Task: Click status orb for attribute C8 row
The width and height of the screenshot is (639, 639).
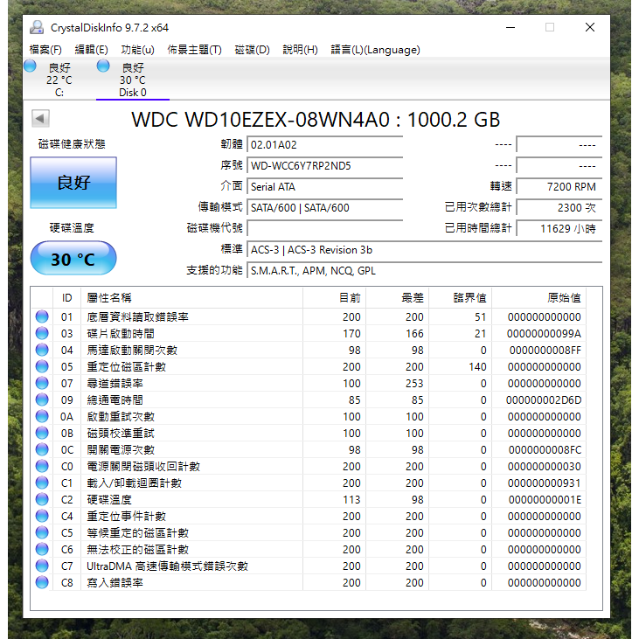Action: (x=42, y=582)
